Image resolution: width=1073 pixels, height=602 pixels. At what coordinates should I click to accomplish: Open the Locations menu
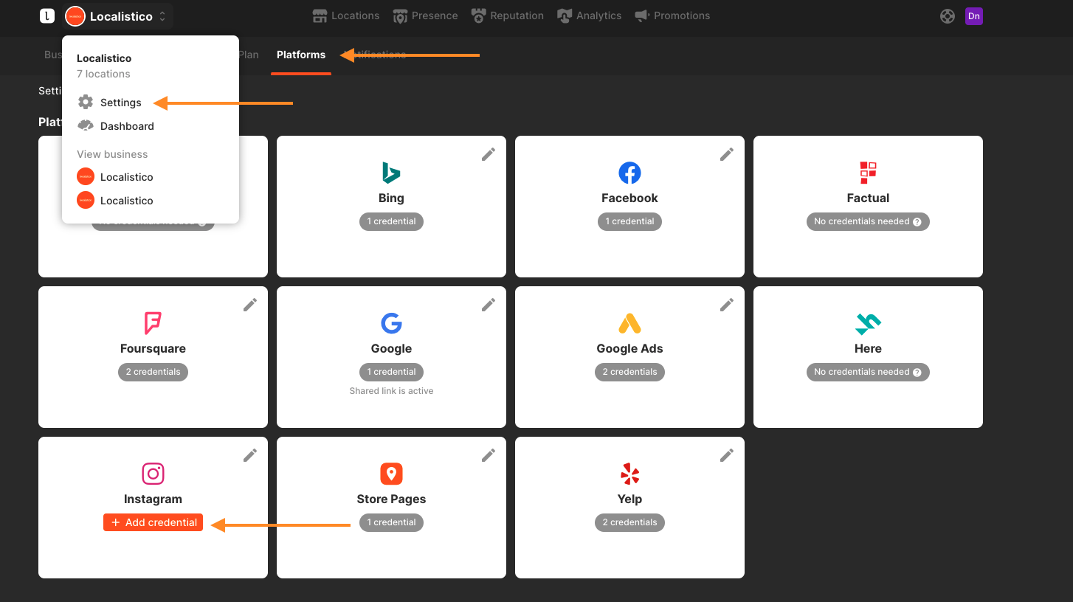coord(345,15)
